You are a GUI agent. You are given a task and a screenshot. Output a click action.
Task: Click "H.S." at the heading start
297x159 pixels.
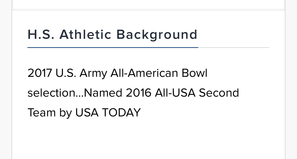coord(41,34)
